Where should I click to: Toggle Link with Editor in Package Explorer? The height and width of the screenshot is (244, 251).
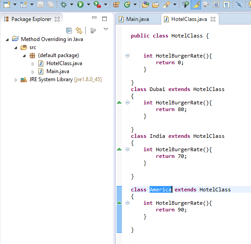pyautogui.click(x=79, y=30)
